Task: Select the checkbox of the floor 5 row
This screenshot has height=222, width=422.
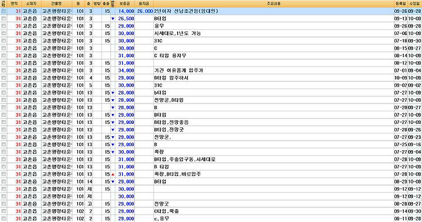Action: click(x=4, y=85)
